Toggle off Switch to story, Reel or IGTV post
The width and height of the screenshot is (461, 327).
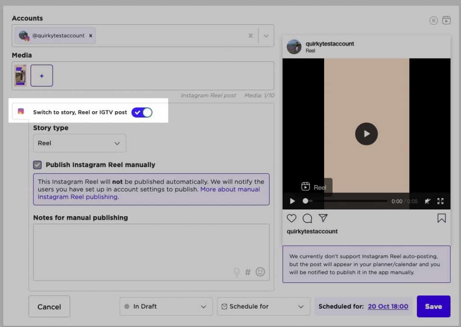[x=142, y=112]
